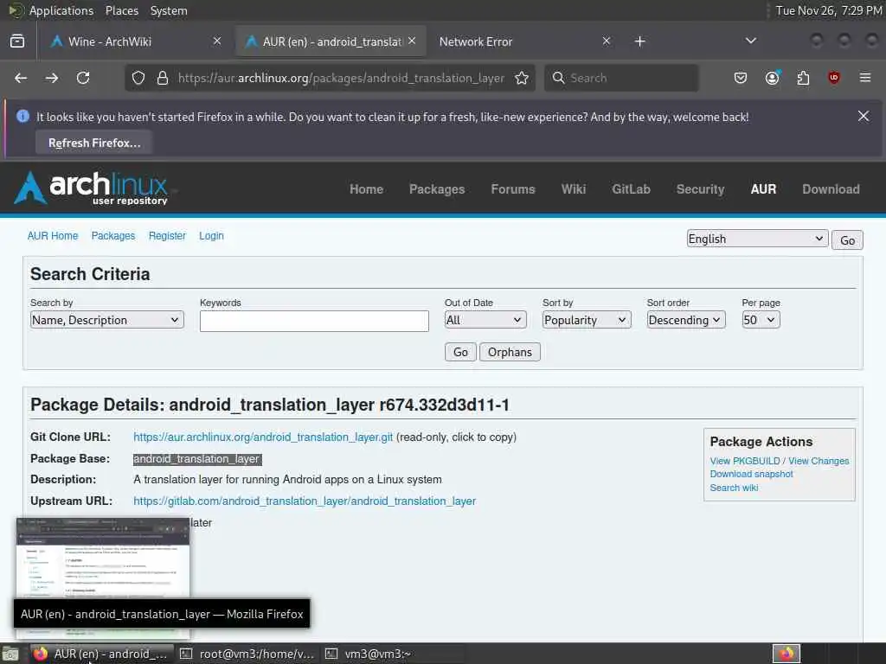Open the Extensions puzzle icon

pos(803,78)
